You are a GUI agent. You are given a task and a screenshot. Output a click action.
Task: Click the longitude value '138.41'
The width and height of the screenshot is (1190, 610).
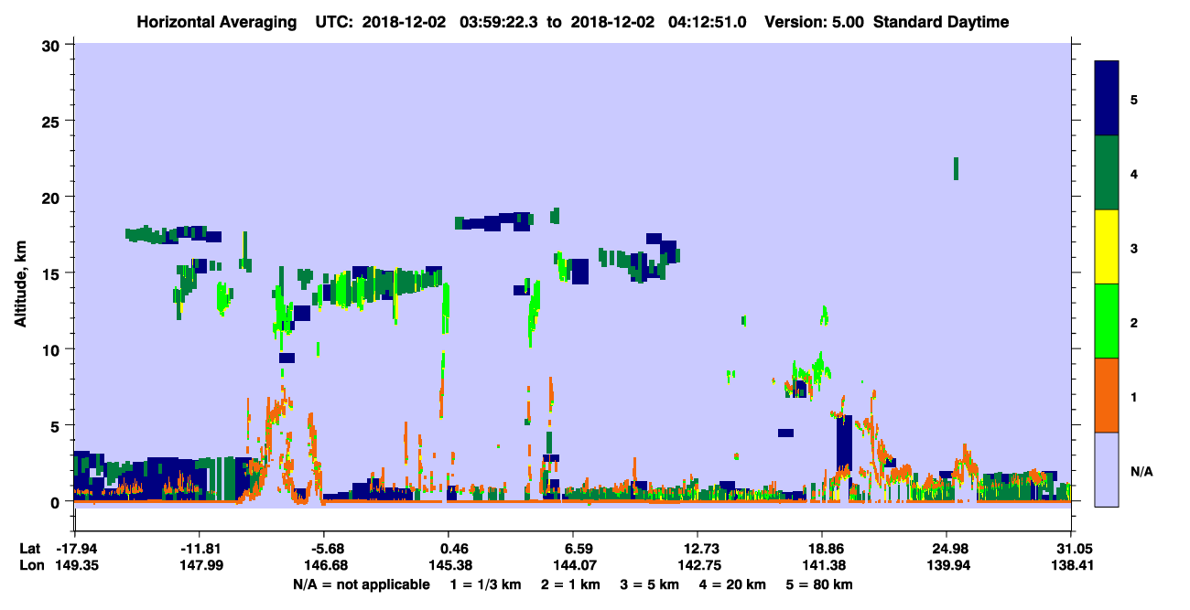point(1071,565)
